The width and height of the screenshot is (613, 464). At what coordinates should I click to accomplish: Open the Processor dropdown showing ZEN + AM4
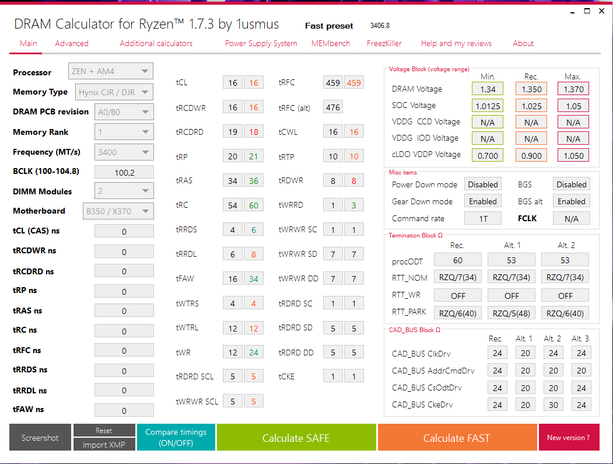pos(111,71)
